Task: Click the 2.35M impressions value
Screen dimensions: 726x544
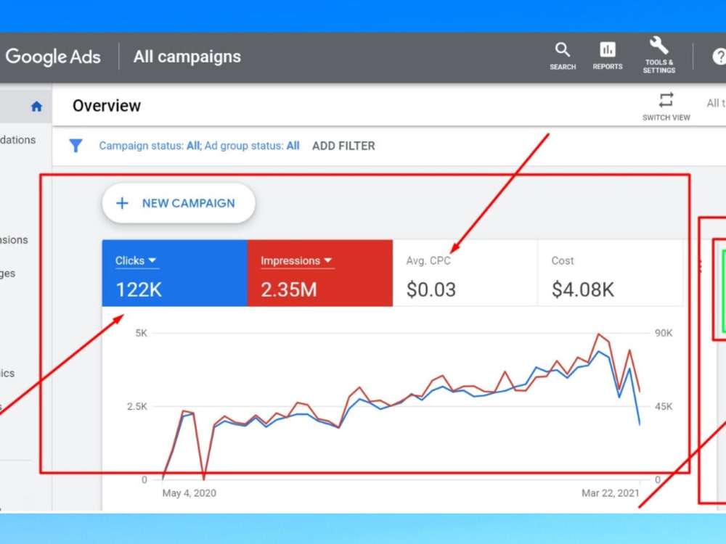Action: click(288, 290)
